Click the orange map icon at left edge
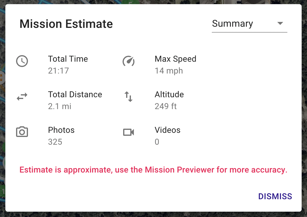Screen dimensions: 307x217 click(1, 78)
